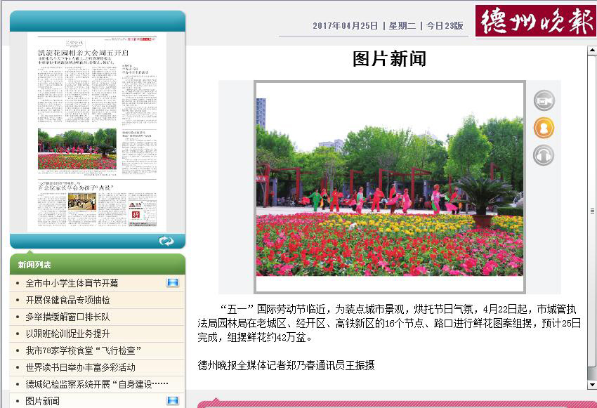Click the flower garden news photo
597x408 pixels.
click(x=390, y=187)
